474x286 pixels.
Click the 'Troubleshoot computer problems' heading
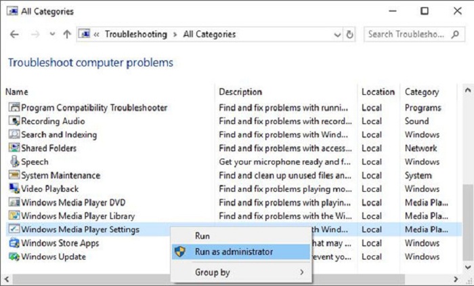tap(90, 62)
